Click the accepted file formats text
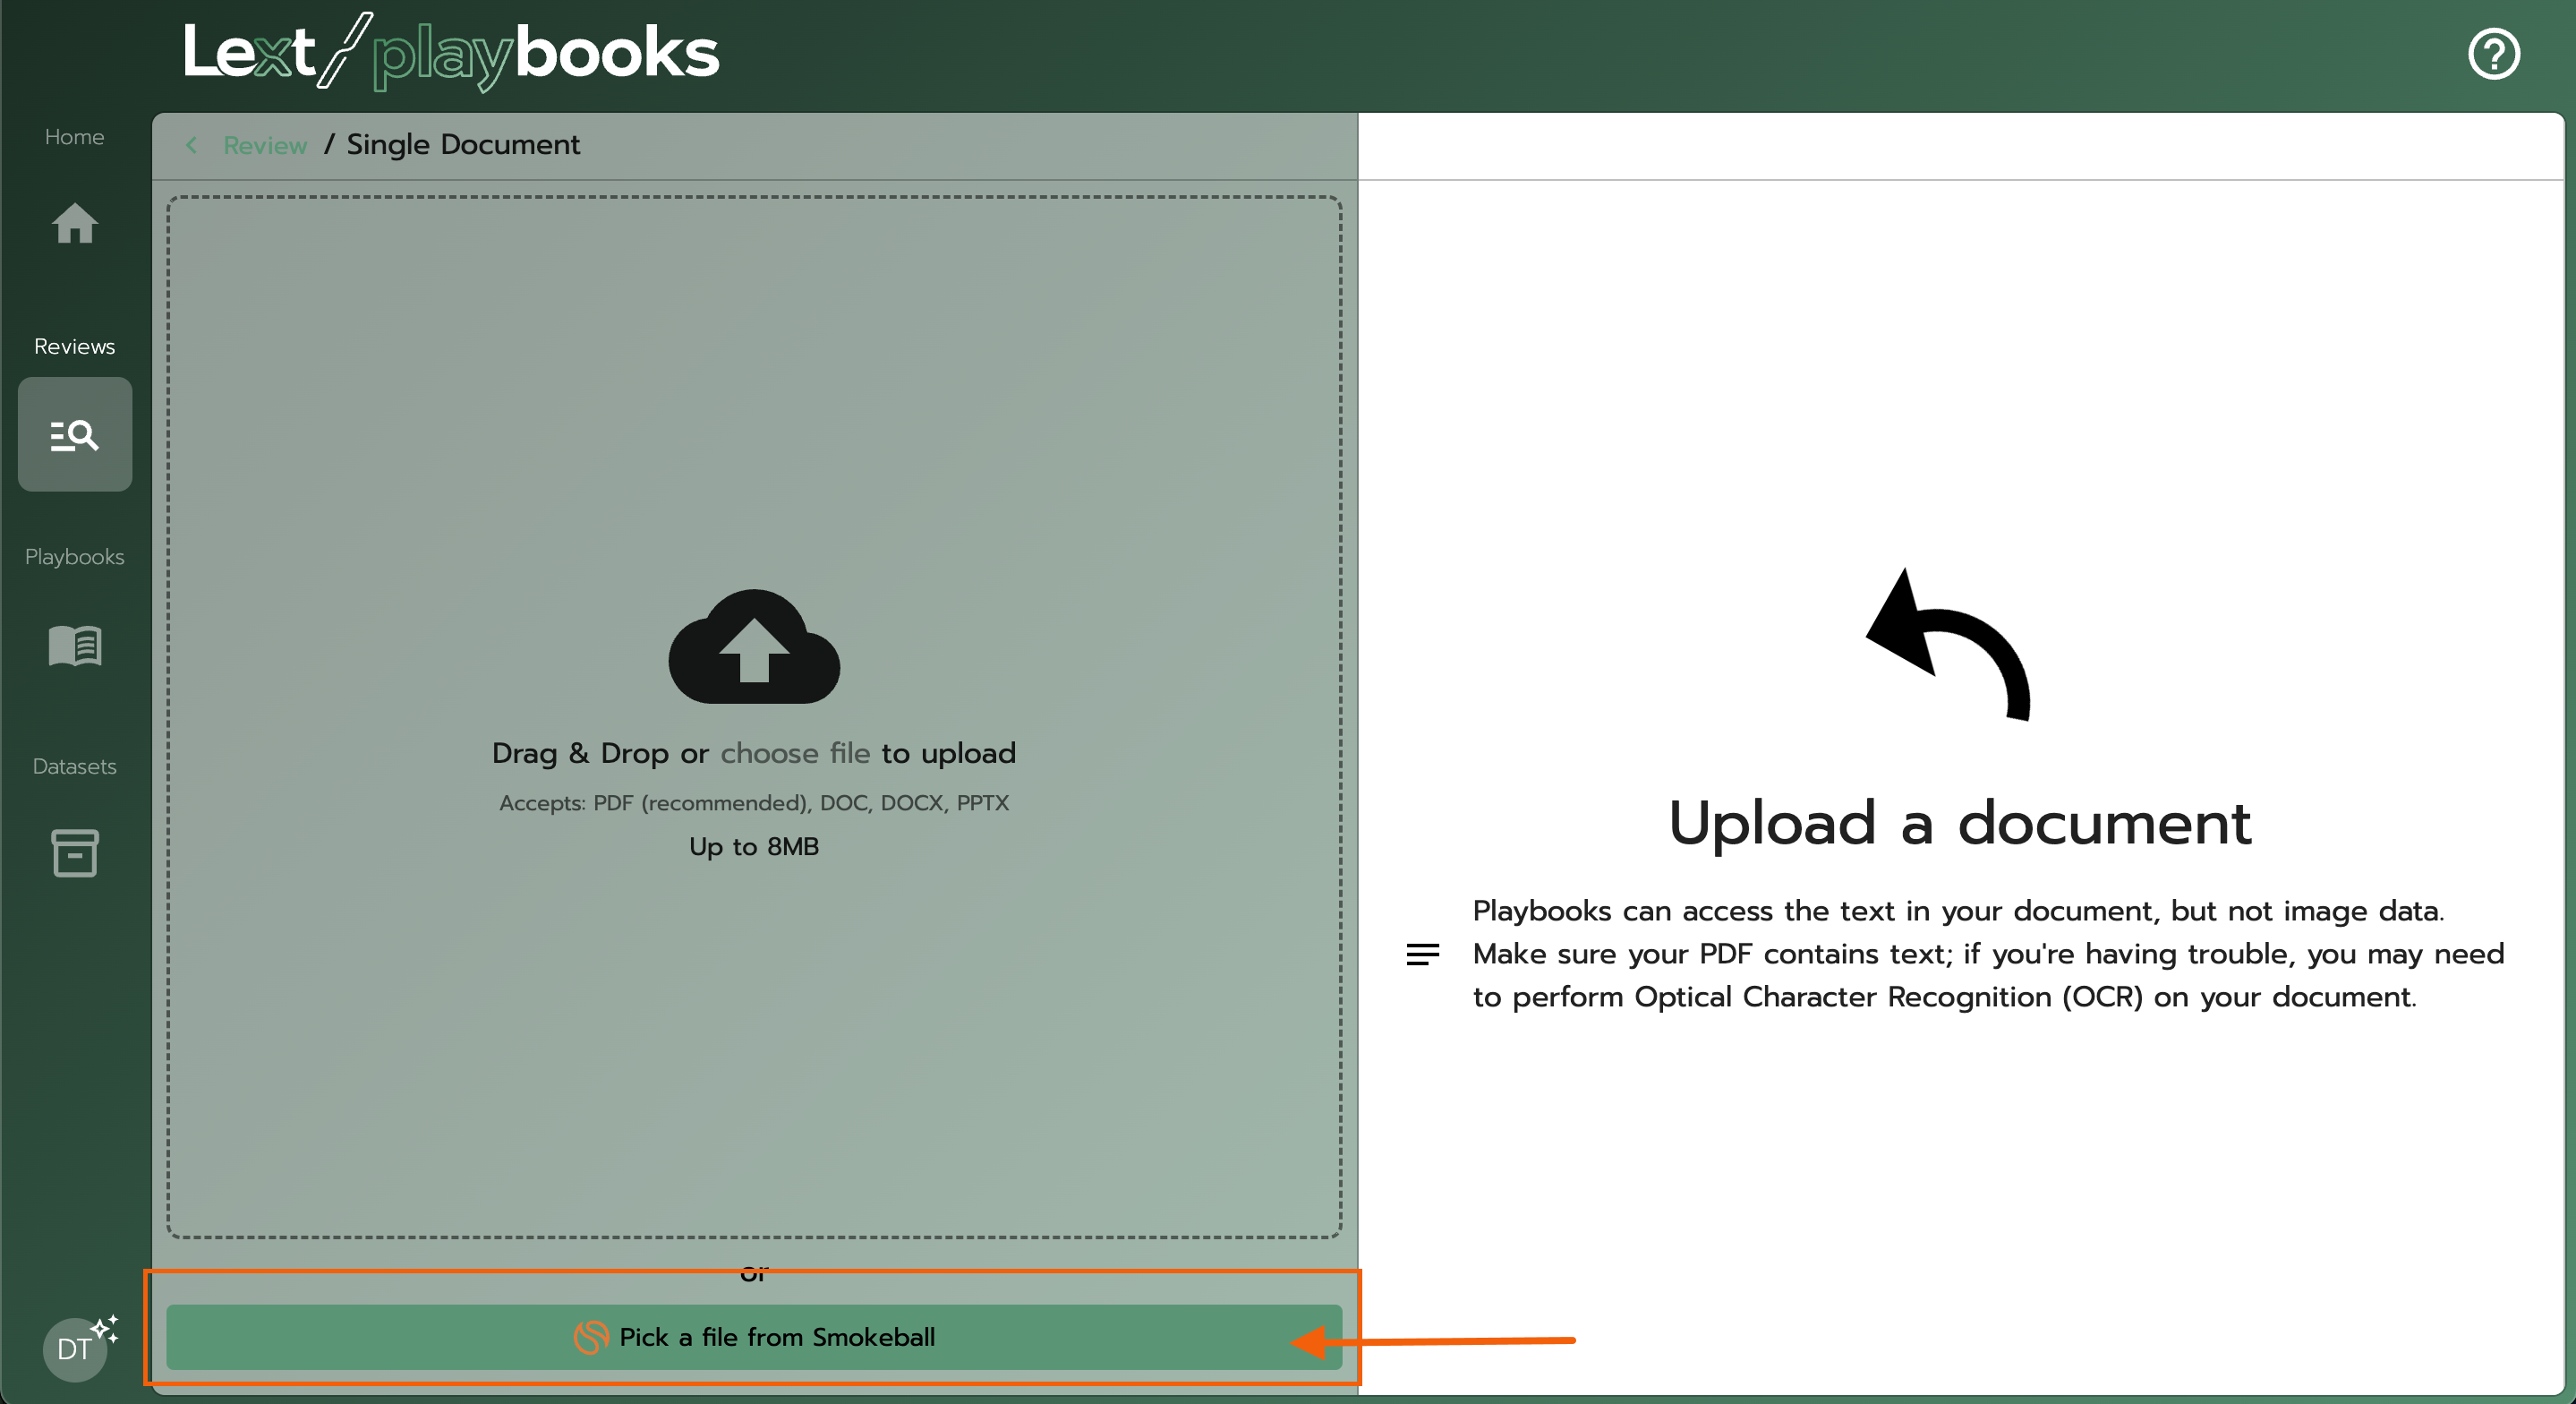Viewport: 2576px width, 1404px height. [x=754, y=802]
